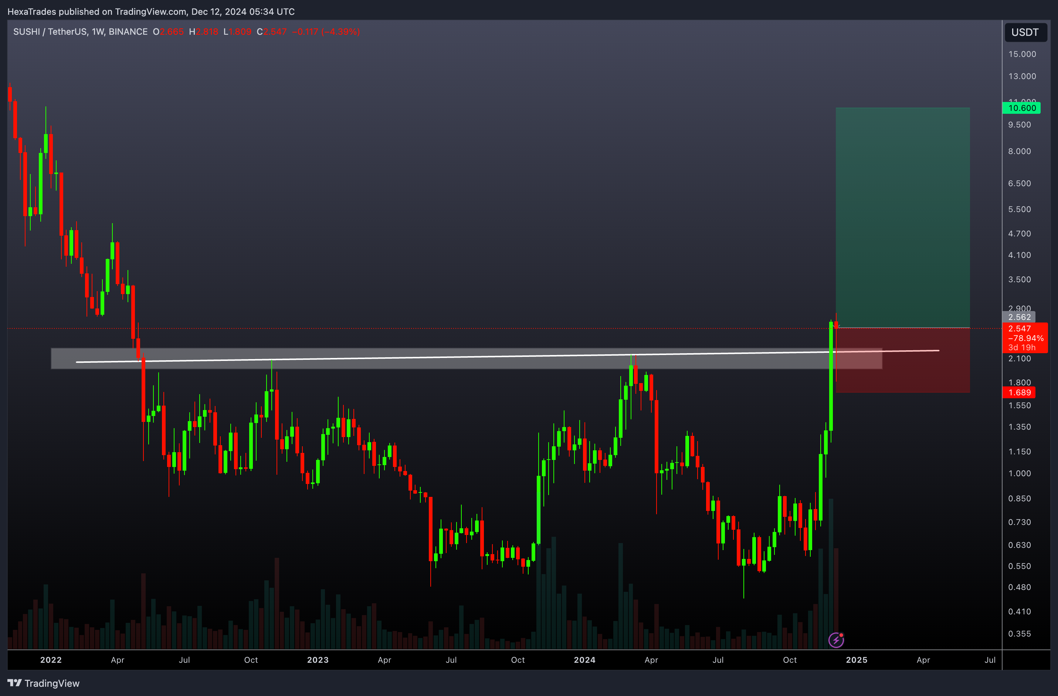Click the 13.000 price scale value
Viewport: 1058px width, 696px height.
coord(1022,76)
